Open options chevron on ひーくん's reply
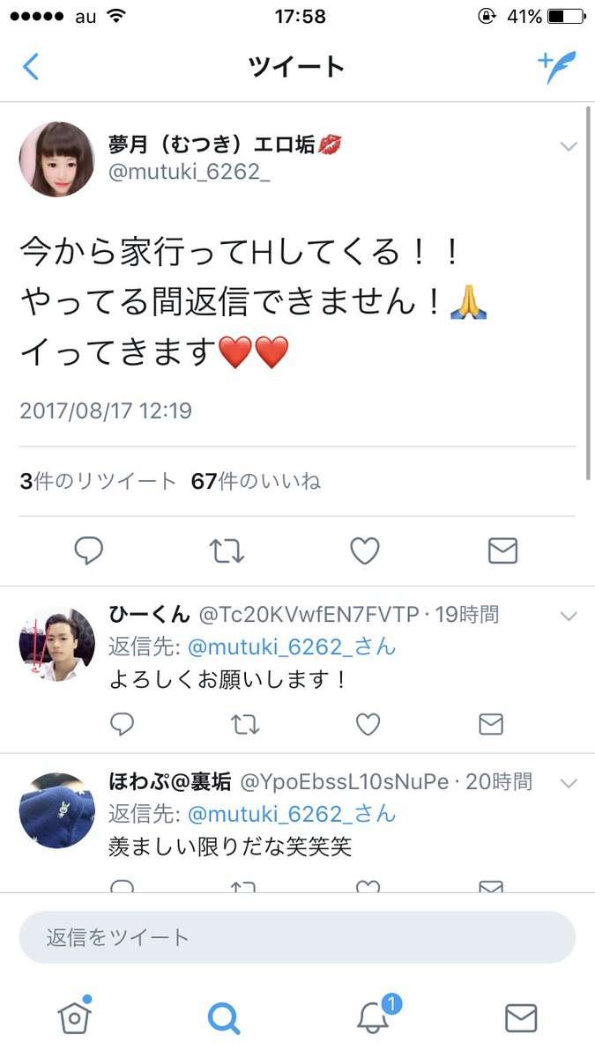 [x=569, y=616]
